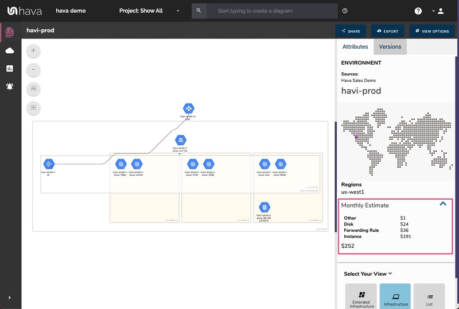This screenshot has height=309, width=459.
Task: Open the alerts bell icon in sidebar
Action: coord(10,86)
